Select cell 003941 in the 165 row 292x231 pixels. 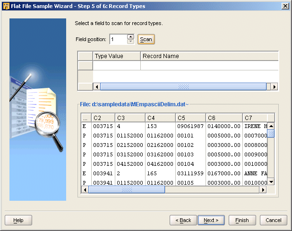[103, 173]
